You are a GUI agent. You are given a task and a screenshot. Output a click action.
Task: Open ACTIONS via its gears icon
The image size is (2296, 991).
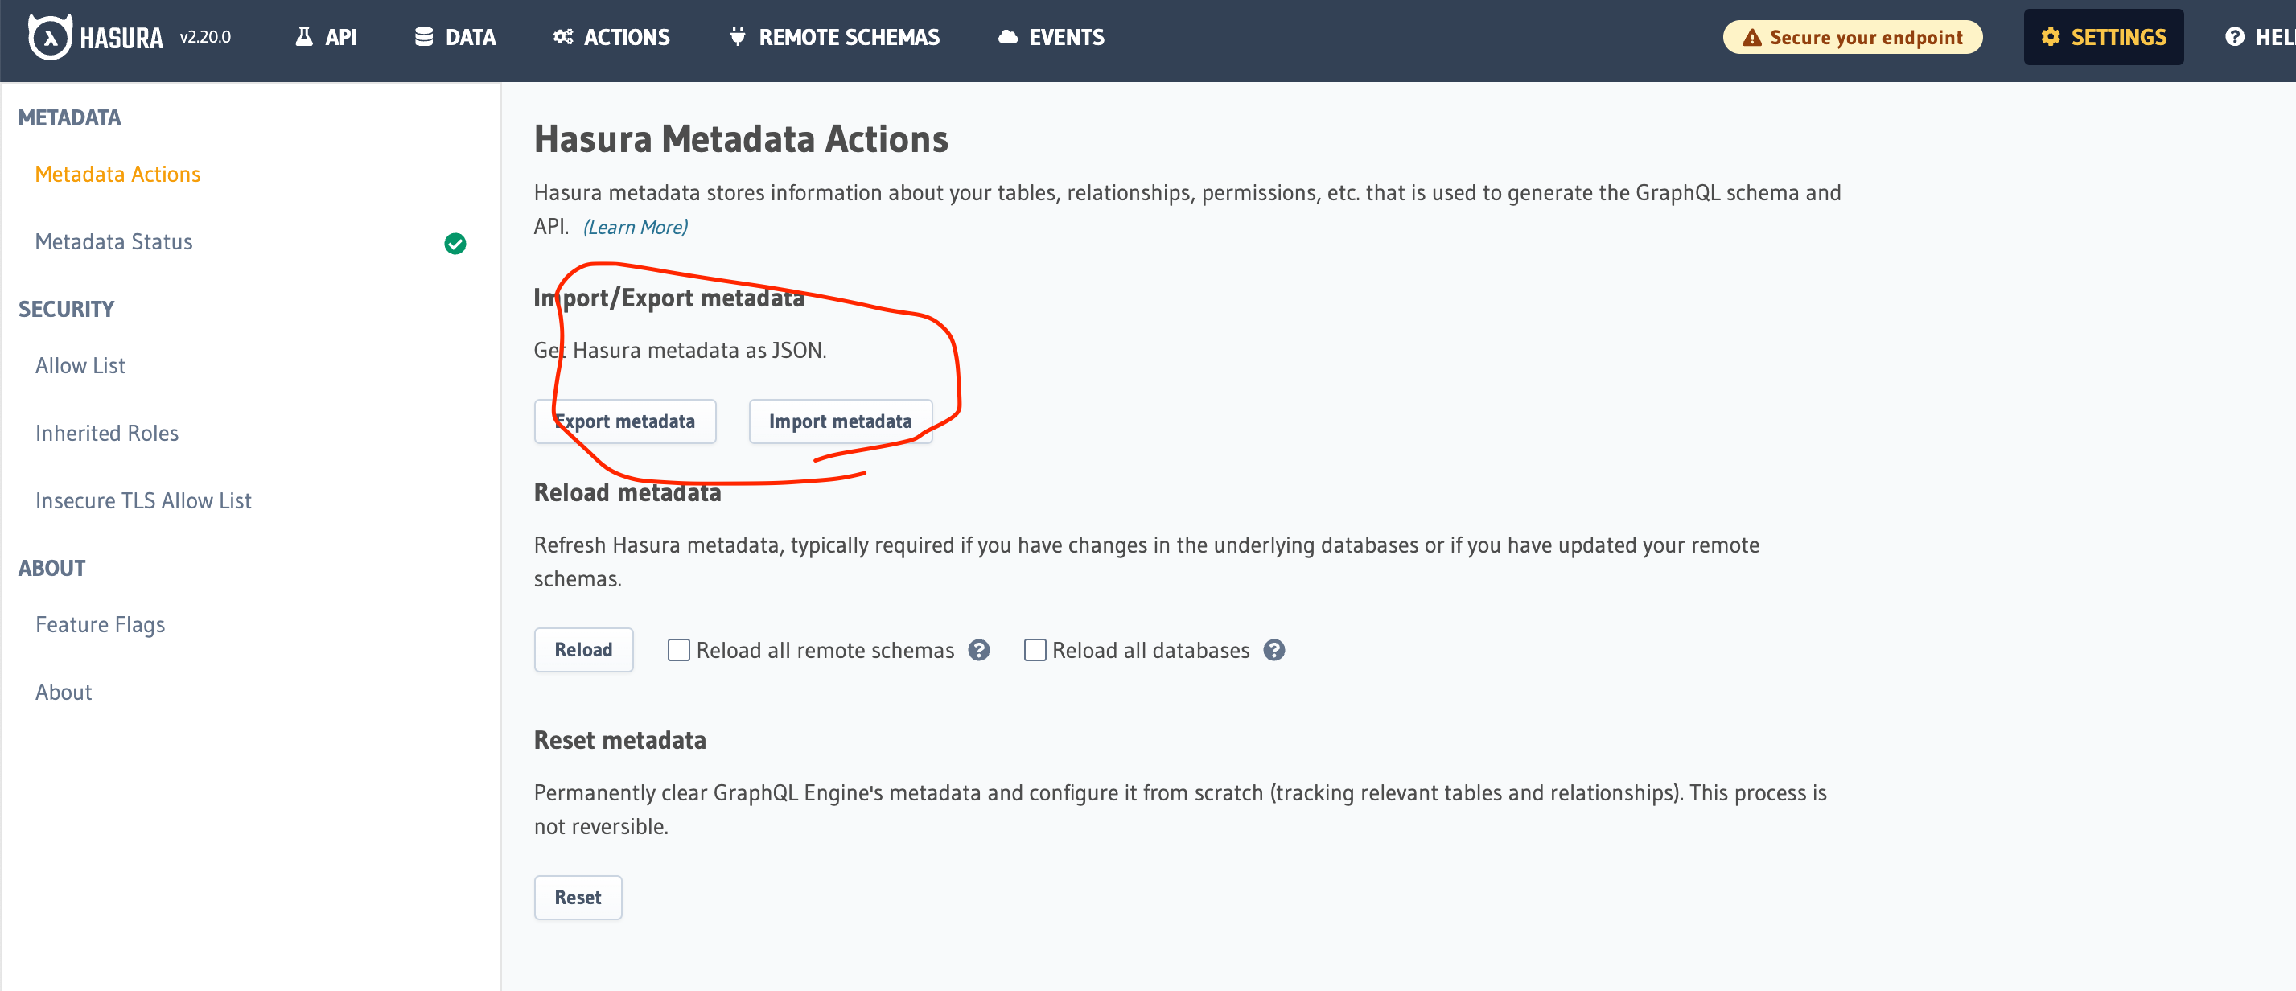pos(562,36)
